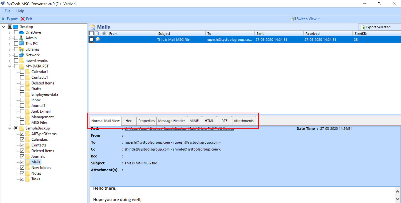Image resolution: width=401 pixels, height=203 pixels.
Task: Switch to the Message Header tab
Action: point(171,121)
